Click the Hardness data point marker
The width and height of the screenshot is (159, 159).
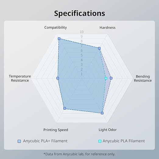pyautogui.click(x=99, y=48)
